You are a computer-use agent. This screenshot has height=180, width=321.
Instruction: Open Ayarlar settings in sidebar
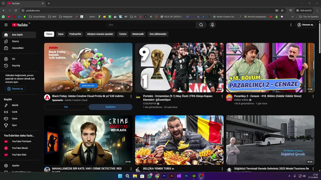point(19,165)
